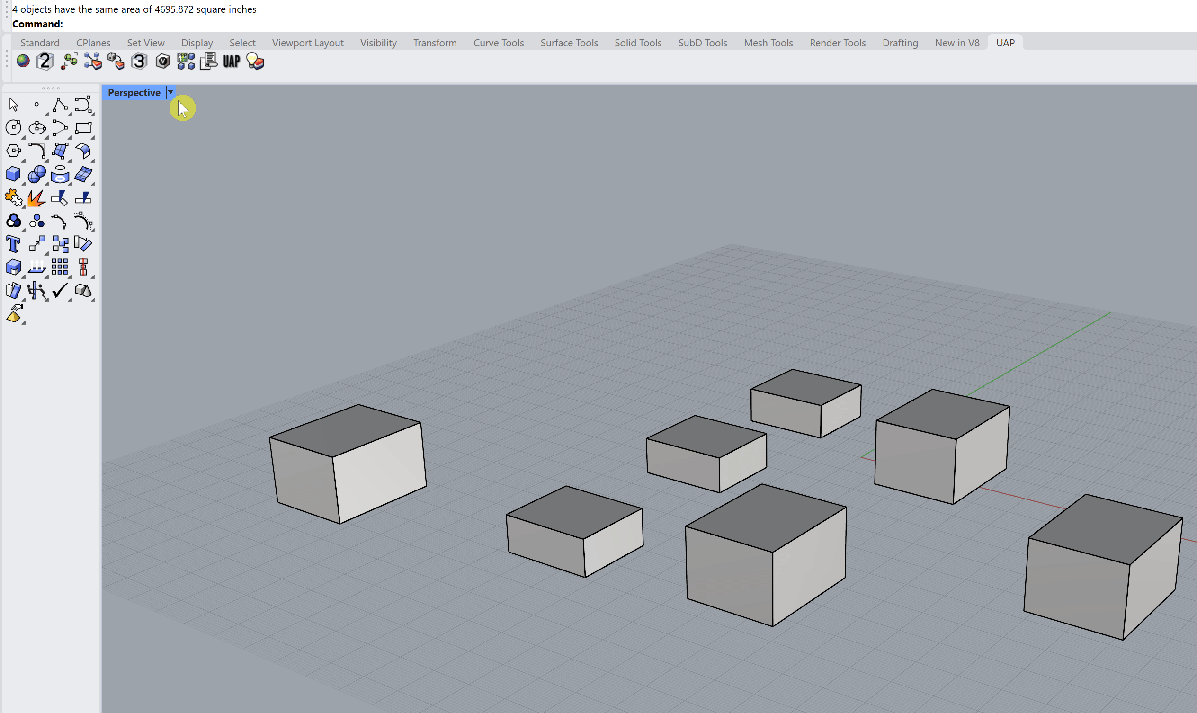Screen dimensions: 1197x713
Task: Click the gray box and cone icon
Action: click(x=83, y=291)
